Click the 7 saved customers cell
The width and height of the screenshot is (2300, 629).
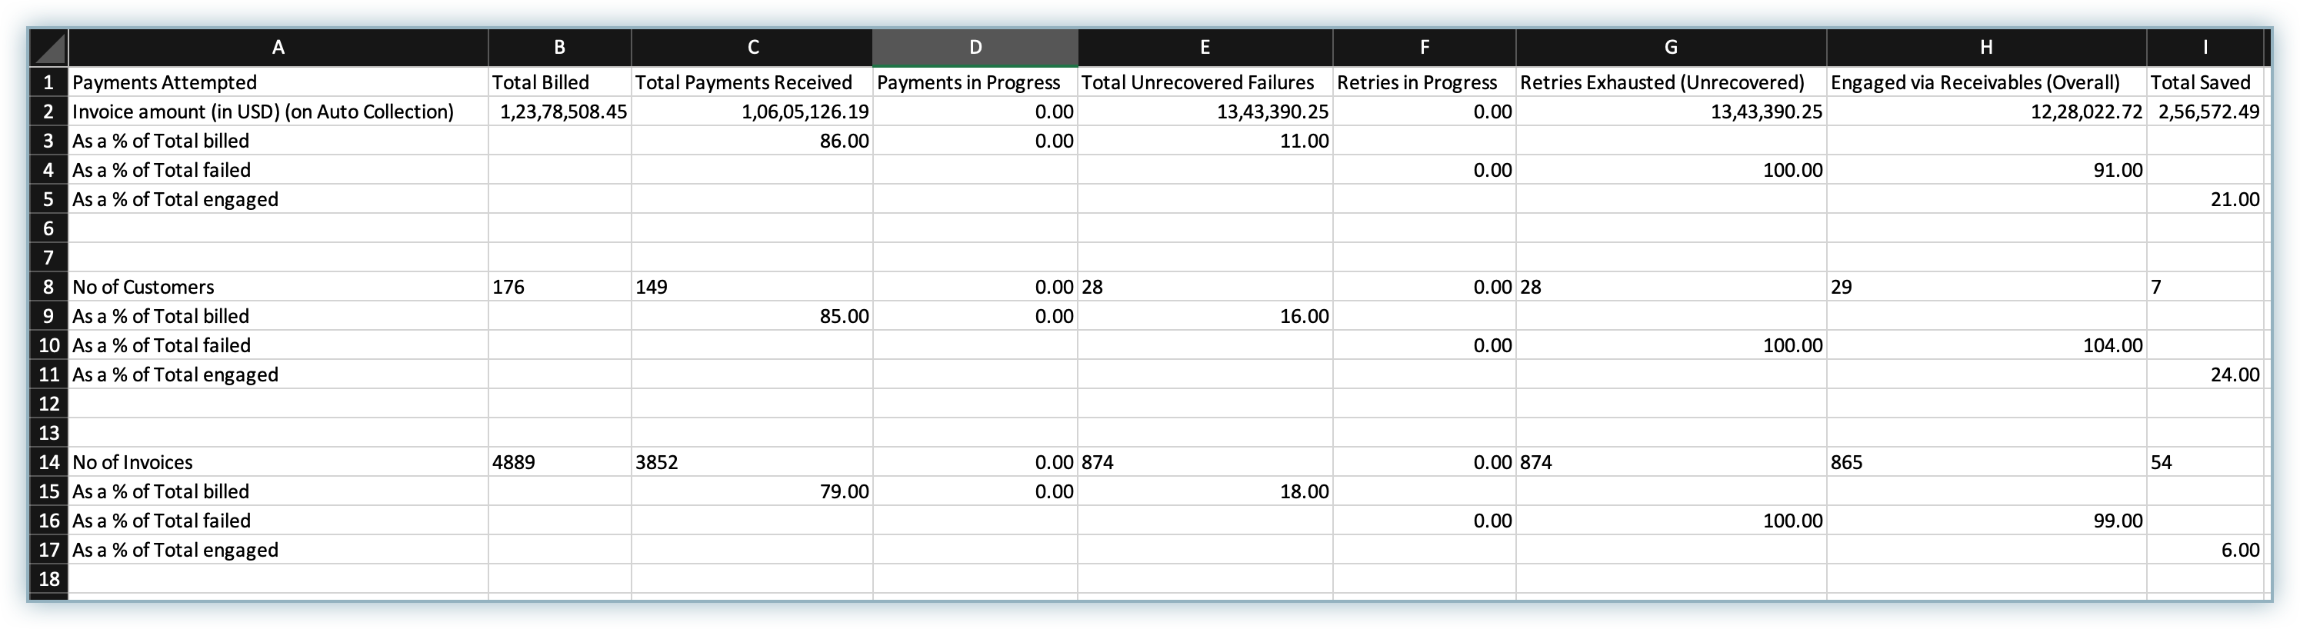(2206, 286)
